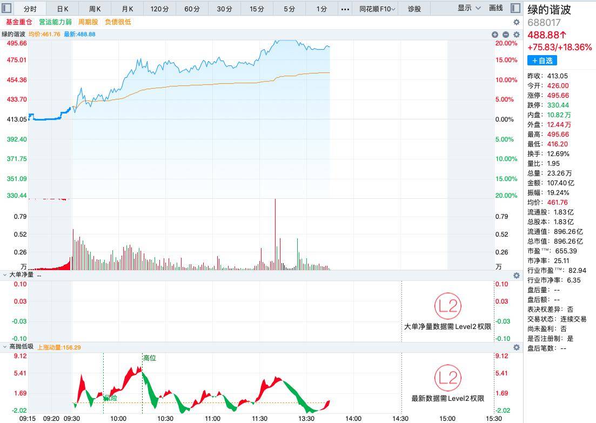Collapse the 大单净量 indicator panel
Image resolution: width=596 pixels, height=423 pixels.
point(5,275)
